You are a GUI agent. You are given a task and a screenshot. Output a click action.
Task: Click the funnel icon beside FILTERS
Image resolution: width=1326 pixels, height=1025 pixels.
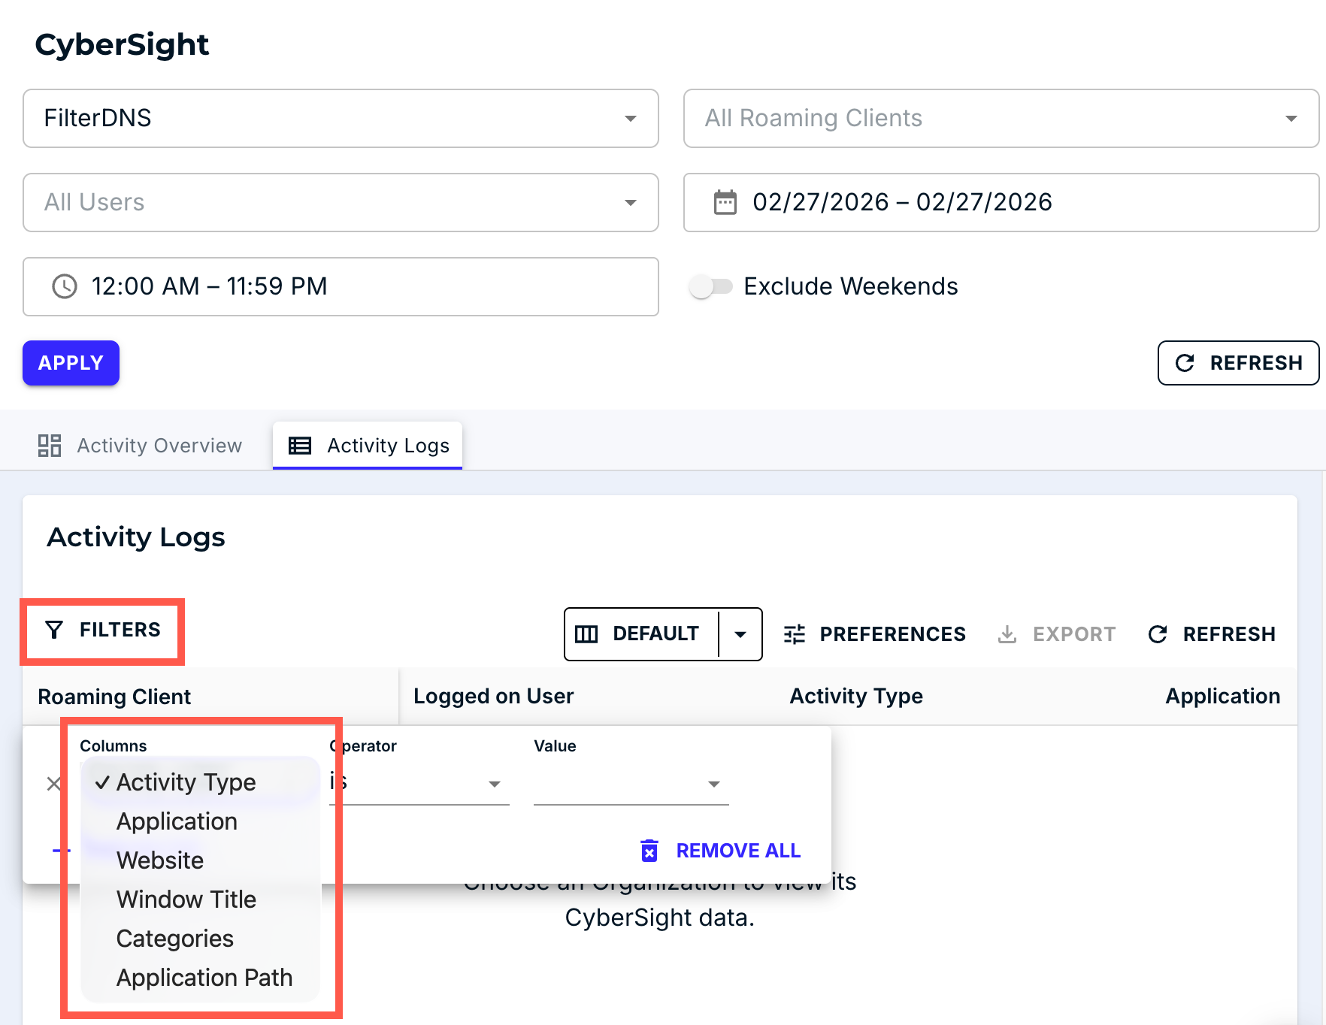[x=54, y=630]
